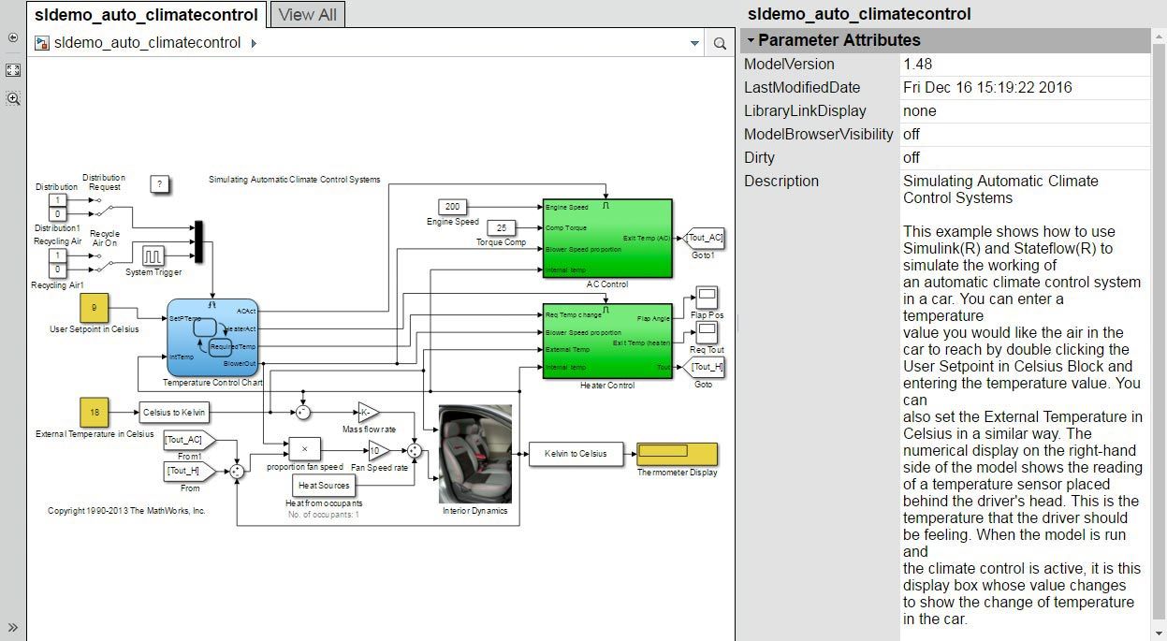Click the yellow Thermometer Display block
This screenshot has height=641, width=1167.
point(677,454)
